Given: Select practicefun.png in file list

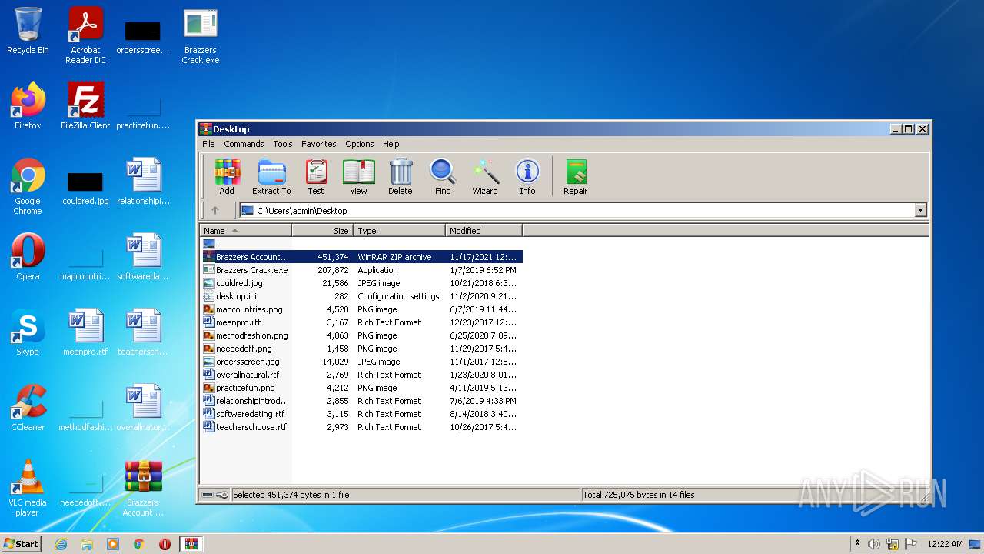Looking at the screenshot, I should (362, 388).
